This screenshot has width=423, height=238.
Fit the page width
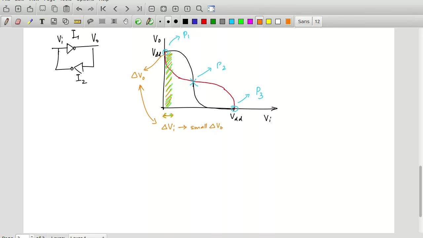[164, 9]
